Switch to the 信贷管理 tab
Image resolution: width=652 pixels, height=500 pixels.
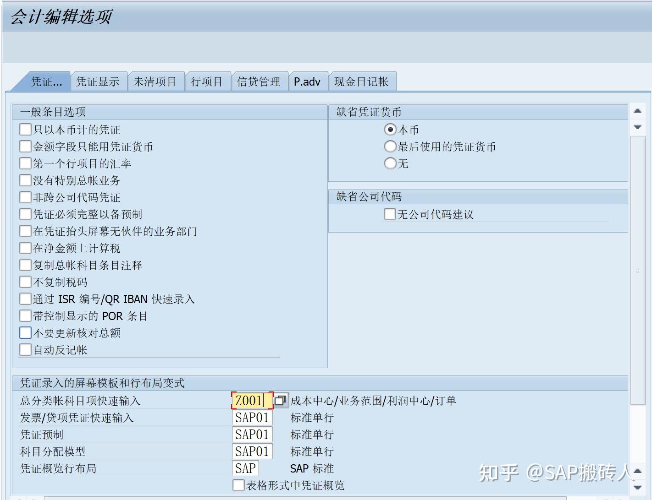(x=259, y=82)
